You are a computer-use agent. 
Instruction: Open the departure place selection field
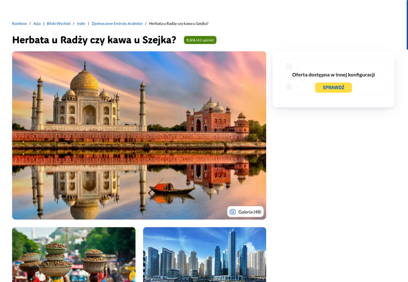[334, 87]
